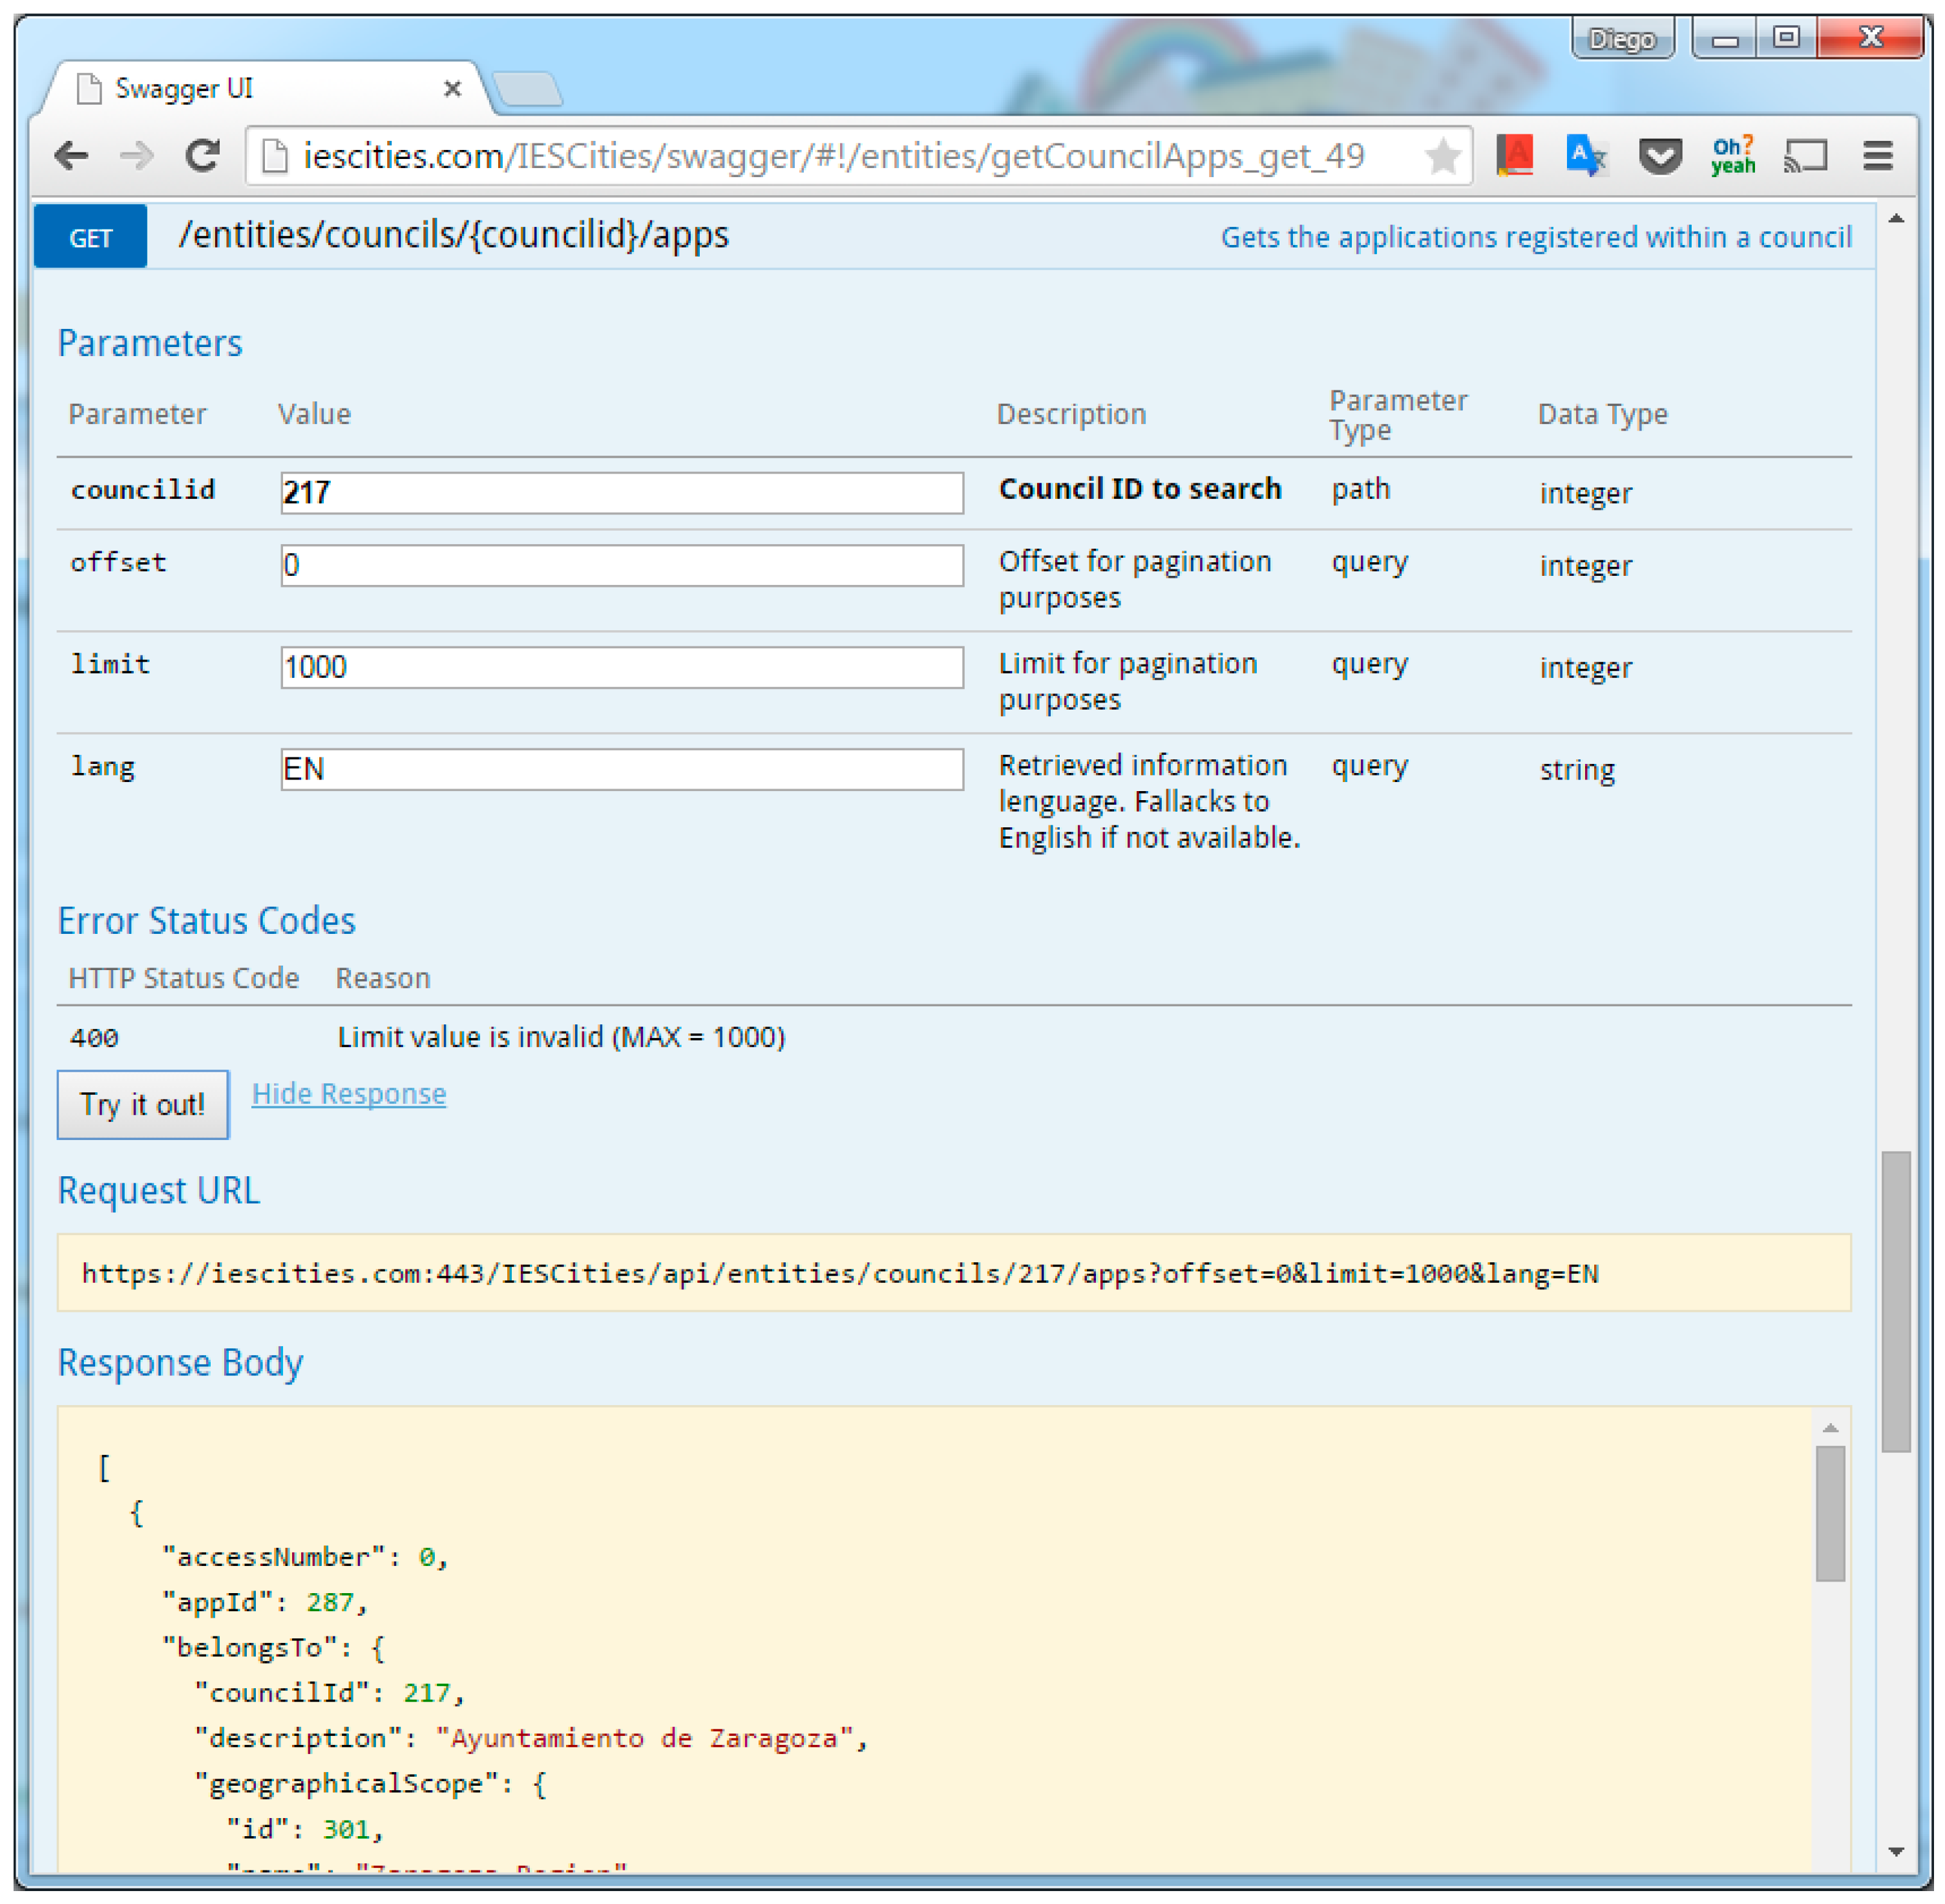The height and width of the screenshot is (1904, 1945).
Task: Open the red PDF extension icon
Action: [1514, 156]
